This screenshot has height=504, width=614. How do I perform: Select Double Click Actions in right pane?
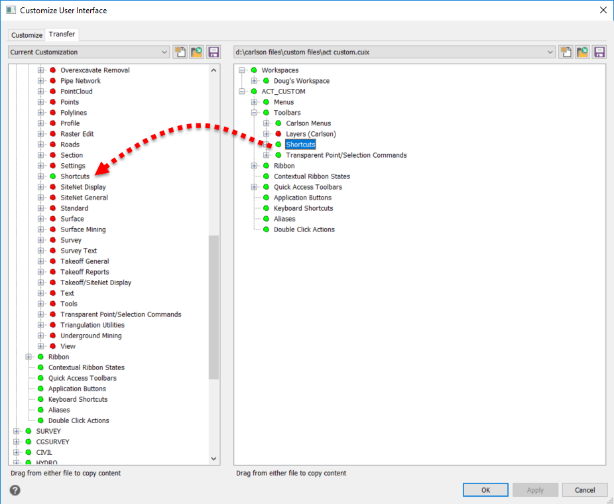[304, 229]
